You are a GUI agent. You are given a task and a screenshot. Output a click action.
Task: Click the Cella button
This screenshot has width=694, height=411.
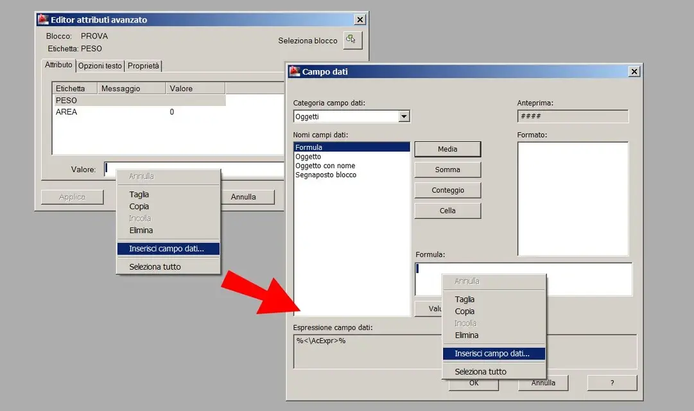[447, 211]
